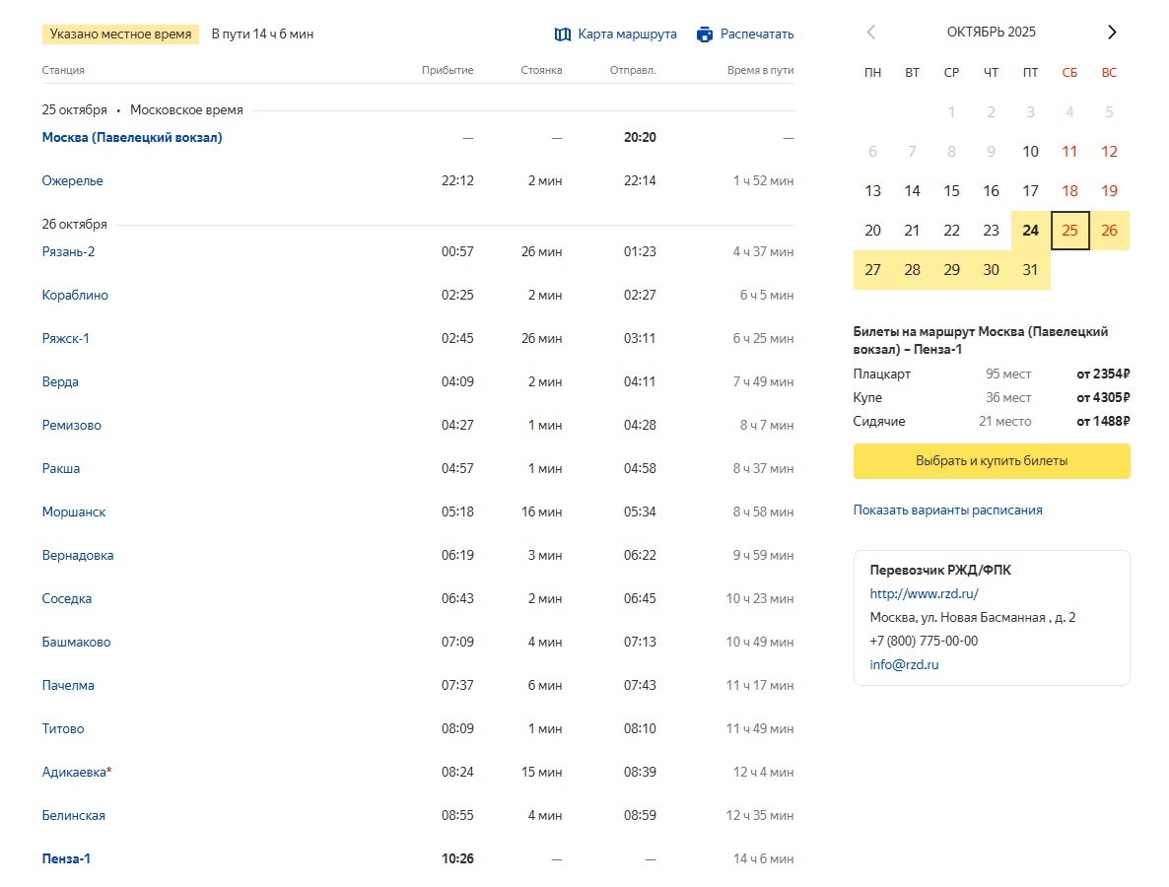Click the Время в пути column header
Viewport: 1169px width, 887px height.
(x=761, y=70)
